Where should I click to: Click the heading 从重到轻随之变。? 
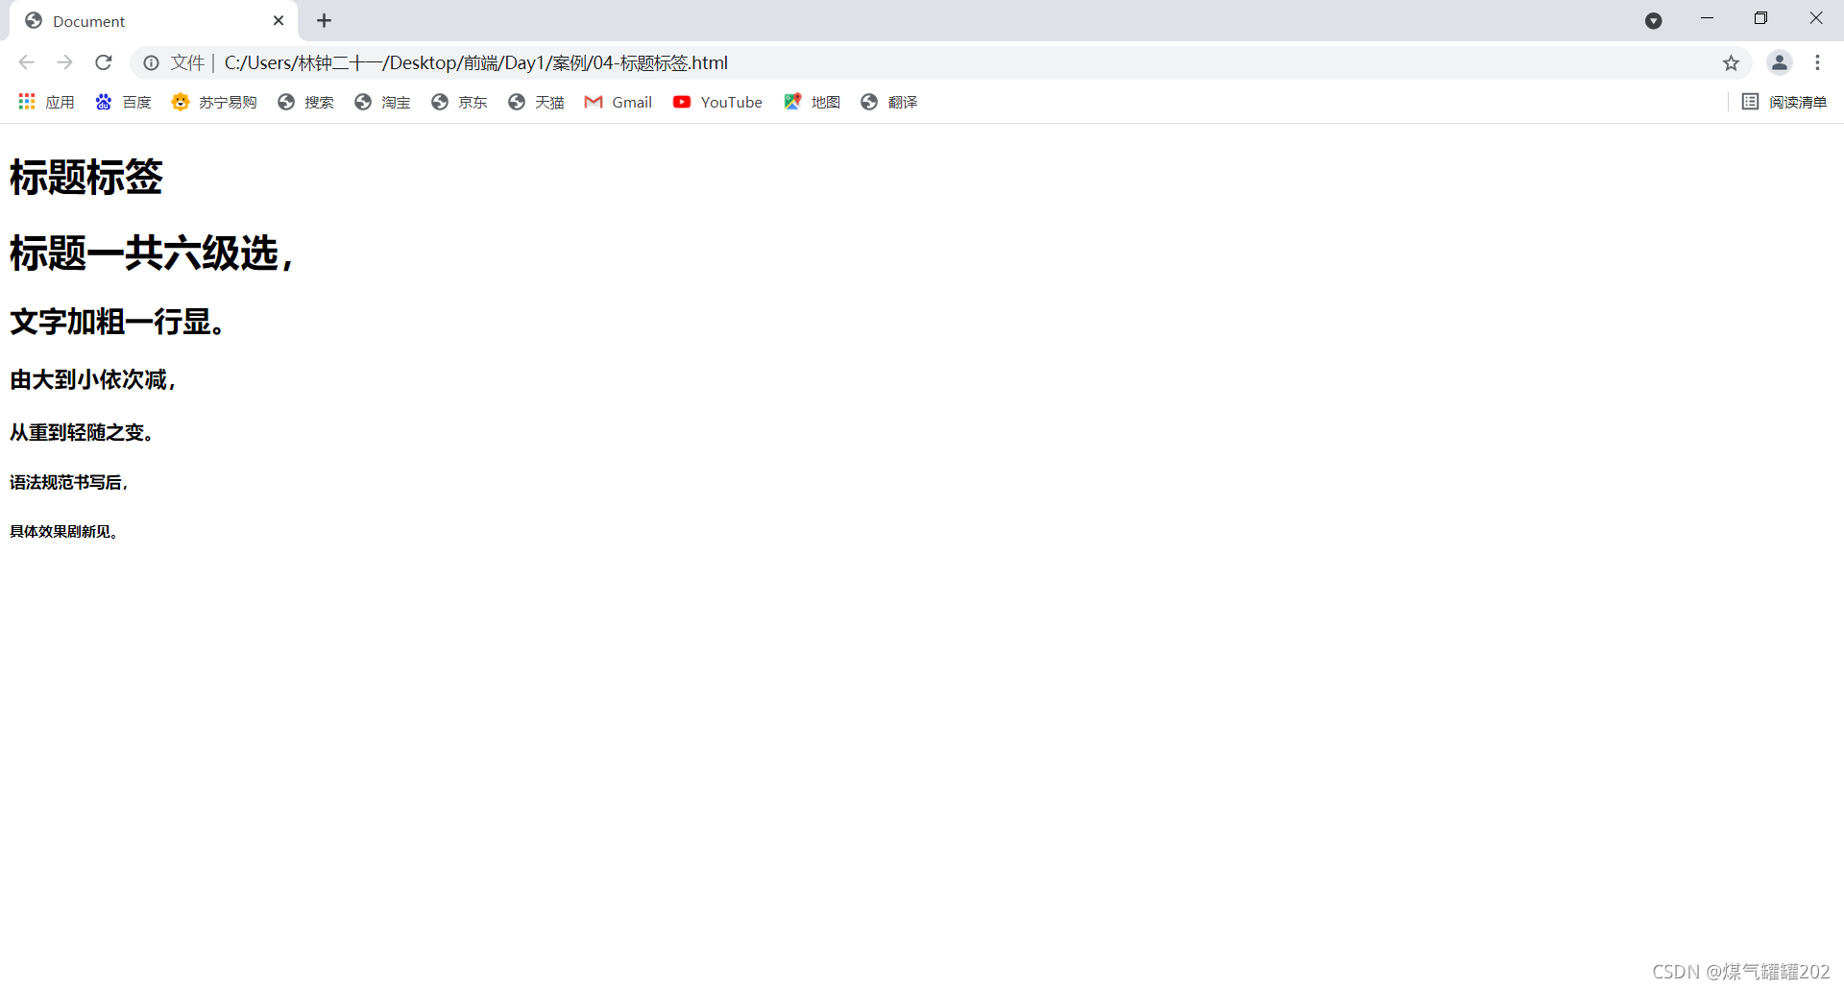click(82, 433)
